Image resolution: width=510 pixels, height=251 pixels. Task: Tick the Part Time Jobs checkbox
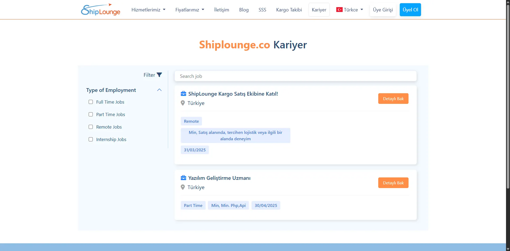click(91, 114)
